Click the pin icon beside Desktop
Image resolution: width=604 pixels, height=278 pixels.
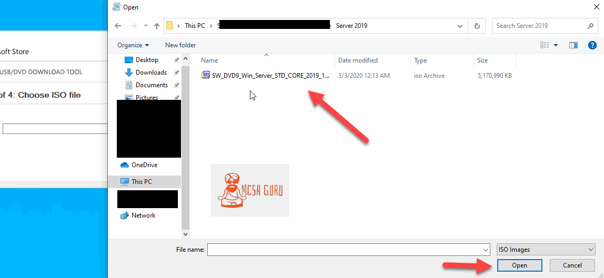176,60
